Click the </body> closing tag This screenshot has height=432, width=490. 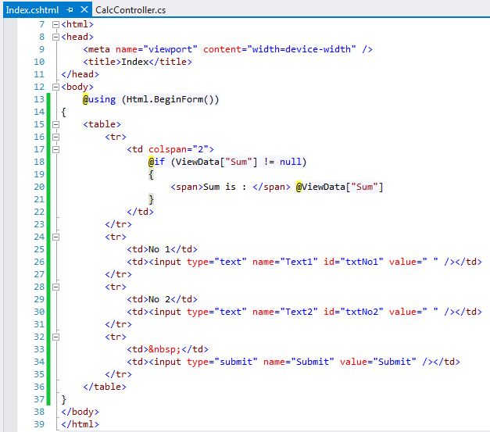click(80, 412)
